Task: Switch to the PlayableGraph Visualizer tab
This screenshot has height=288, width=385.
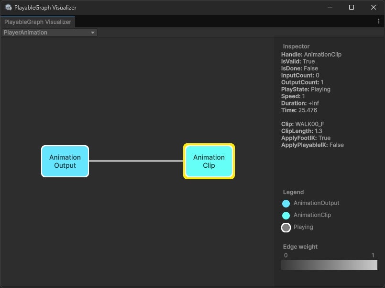Action: (38, 22)
